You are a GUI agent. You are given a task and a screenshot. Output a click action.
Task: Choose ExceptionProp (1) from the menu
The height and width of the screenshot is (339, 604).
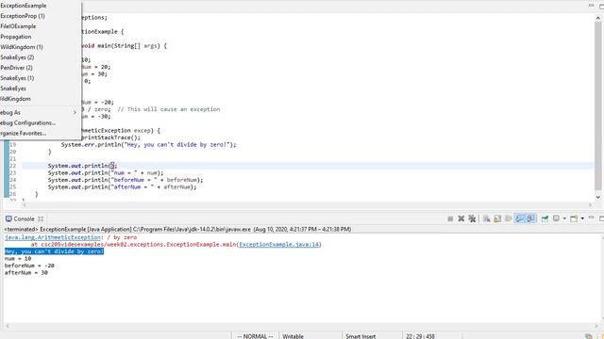(23, 16)
